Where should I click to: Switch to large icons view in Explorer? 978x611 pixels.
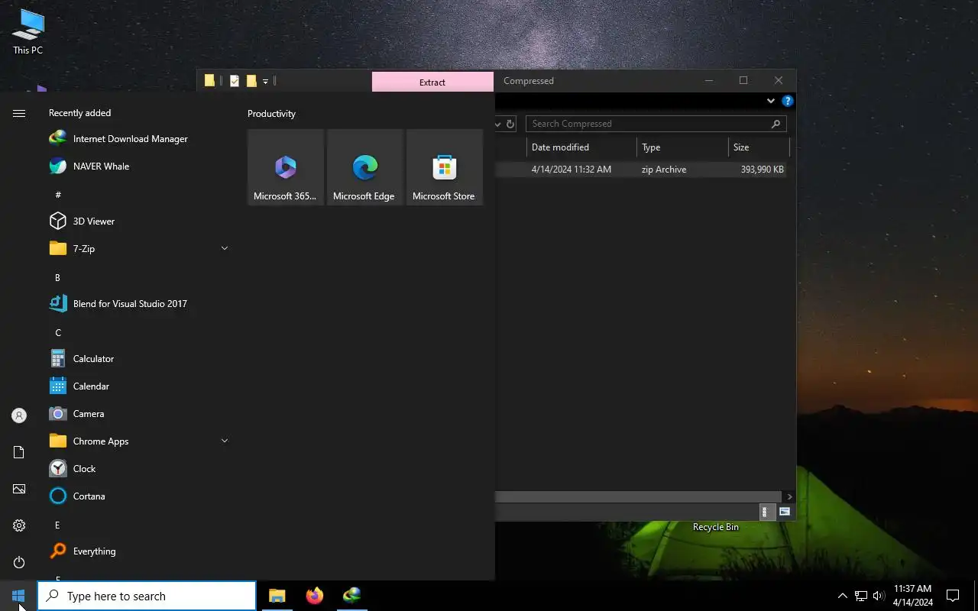tap(784, 512)
